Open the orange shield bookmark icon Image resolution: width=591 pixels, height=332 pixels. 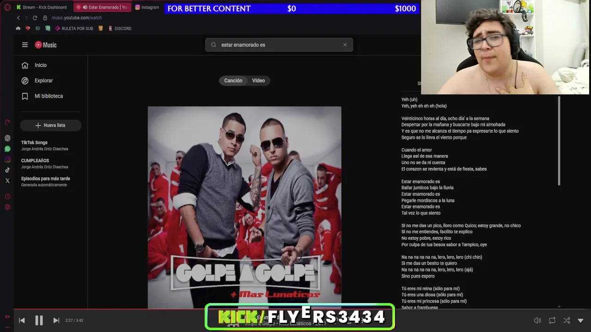pos(101,29)
